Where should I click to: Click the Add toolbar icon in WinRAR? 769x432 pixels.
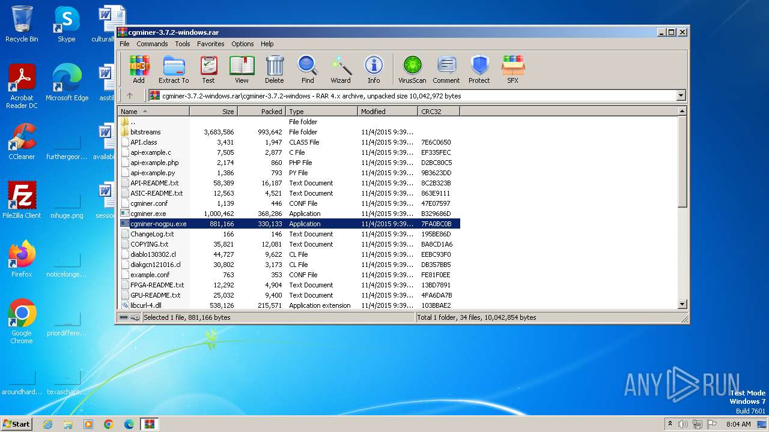[x=139, y=69]
